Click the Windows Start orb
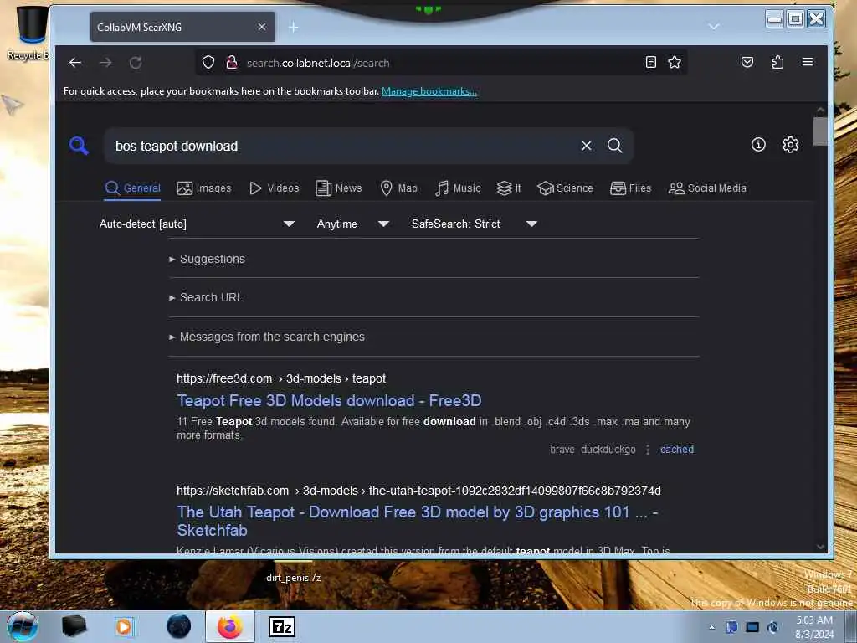The width and height of the screenshot is (857, 643). [x=22, y=626]
